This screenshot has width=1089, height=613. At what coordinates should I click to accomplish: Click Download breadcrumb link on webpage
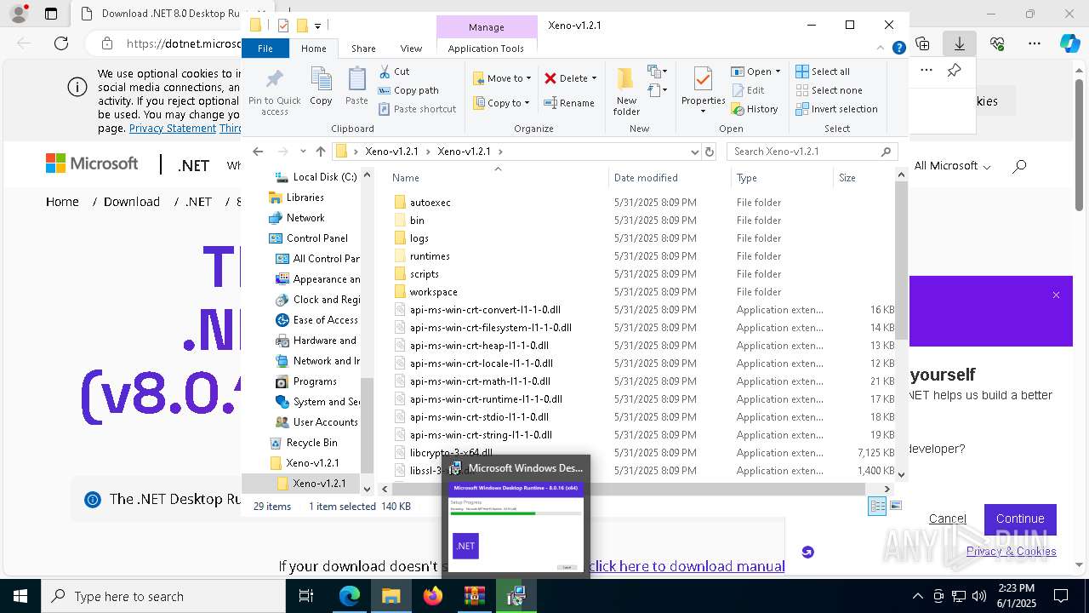[x=132, y=202]
